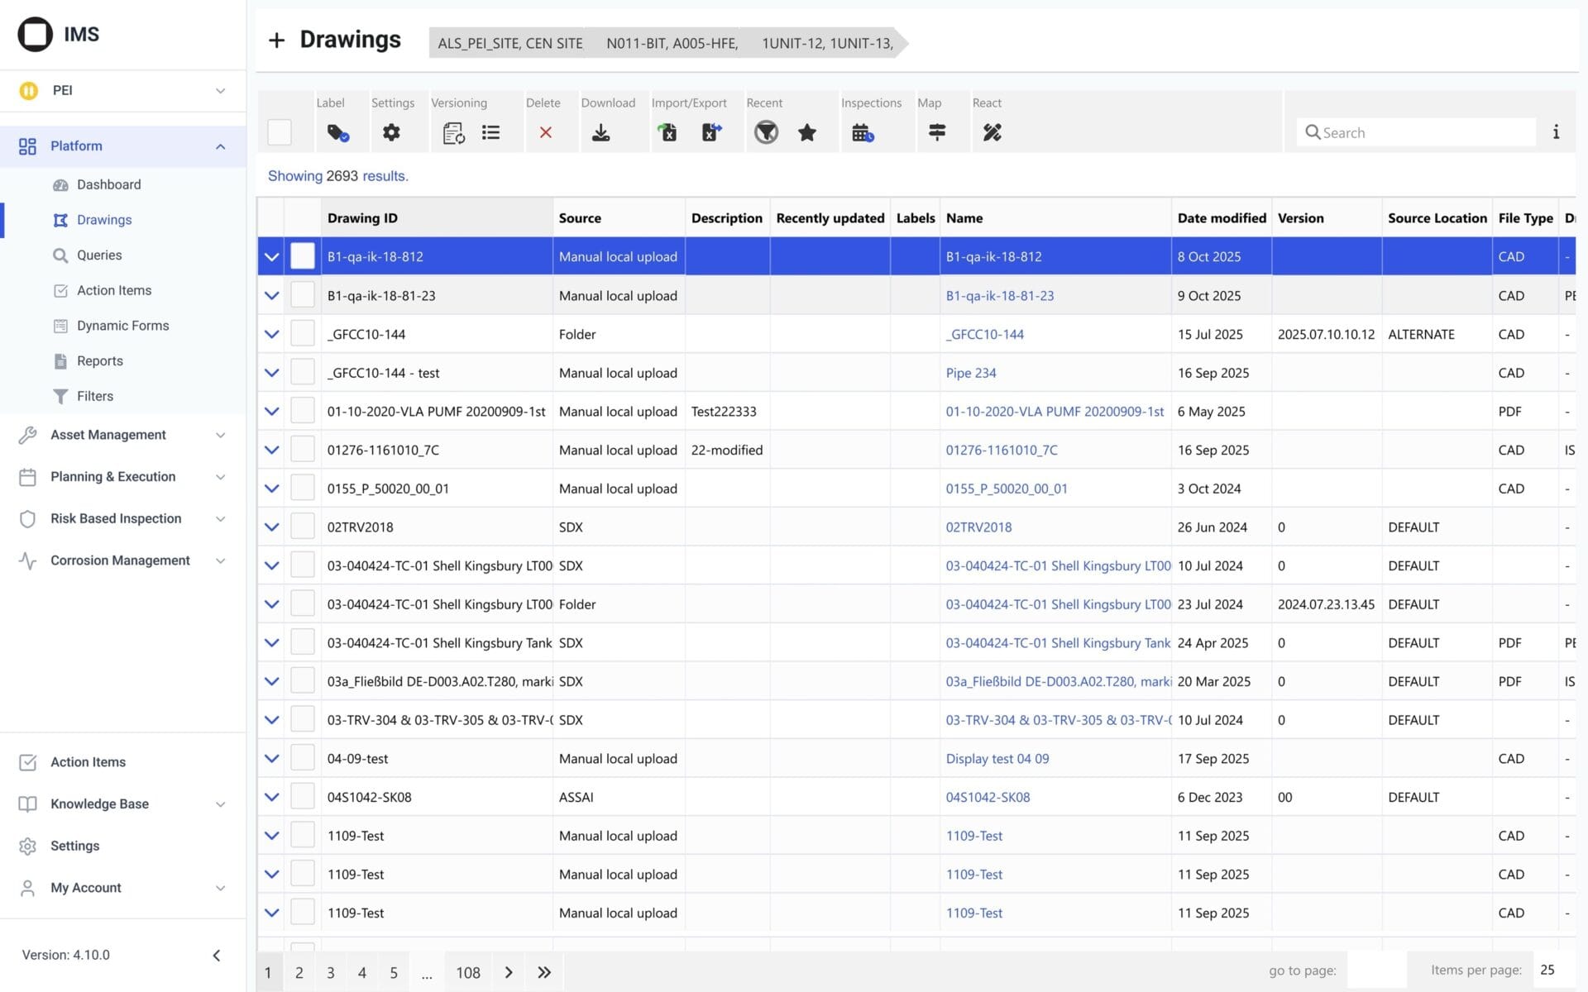The width and height of the screenshot is (1588, 992).
Task: Click the Label tag icon in toolbar
Action: point(337,132)
